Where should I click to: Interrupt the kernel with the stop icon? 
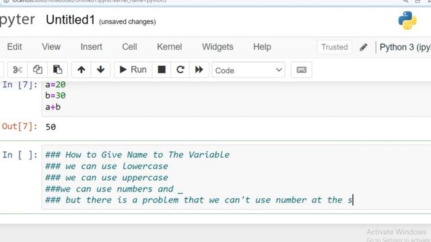(162, 70)
